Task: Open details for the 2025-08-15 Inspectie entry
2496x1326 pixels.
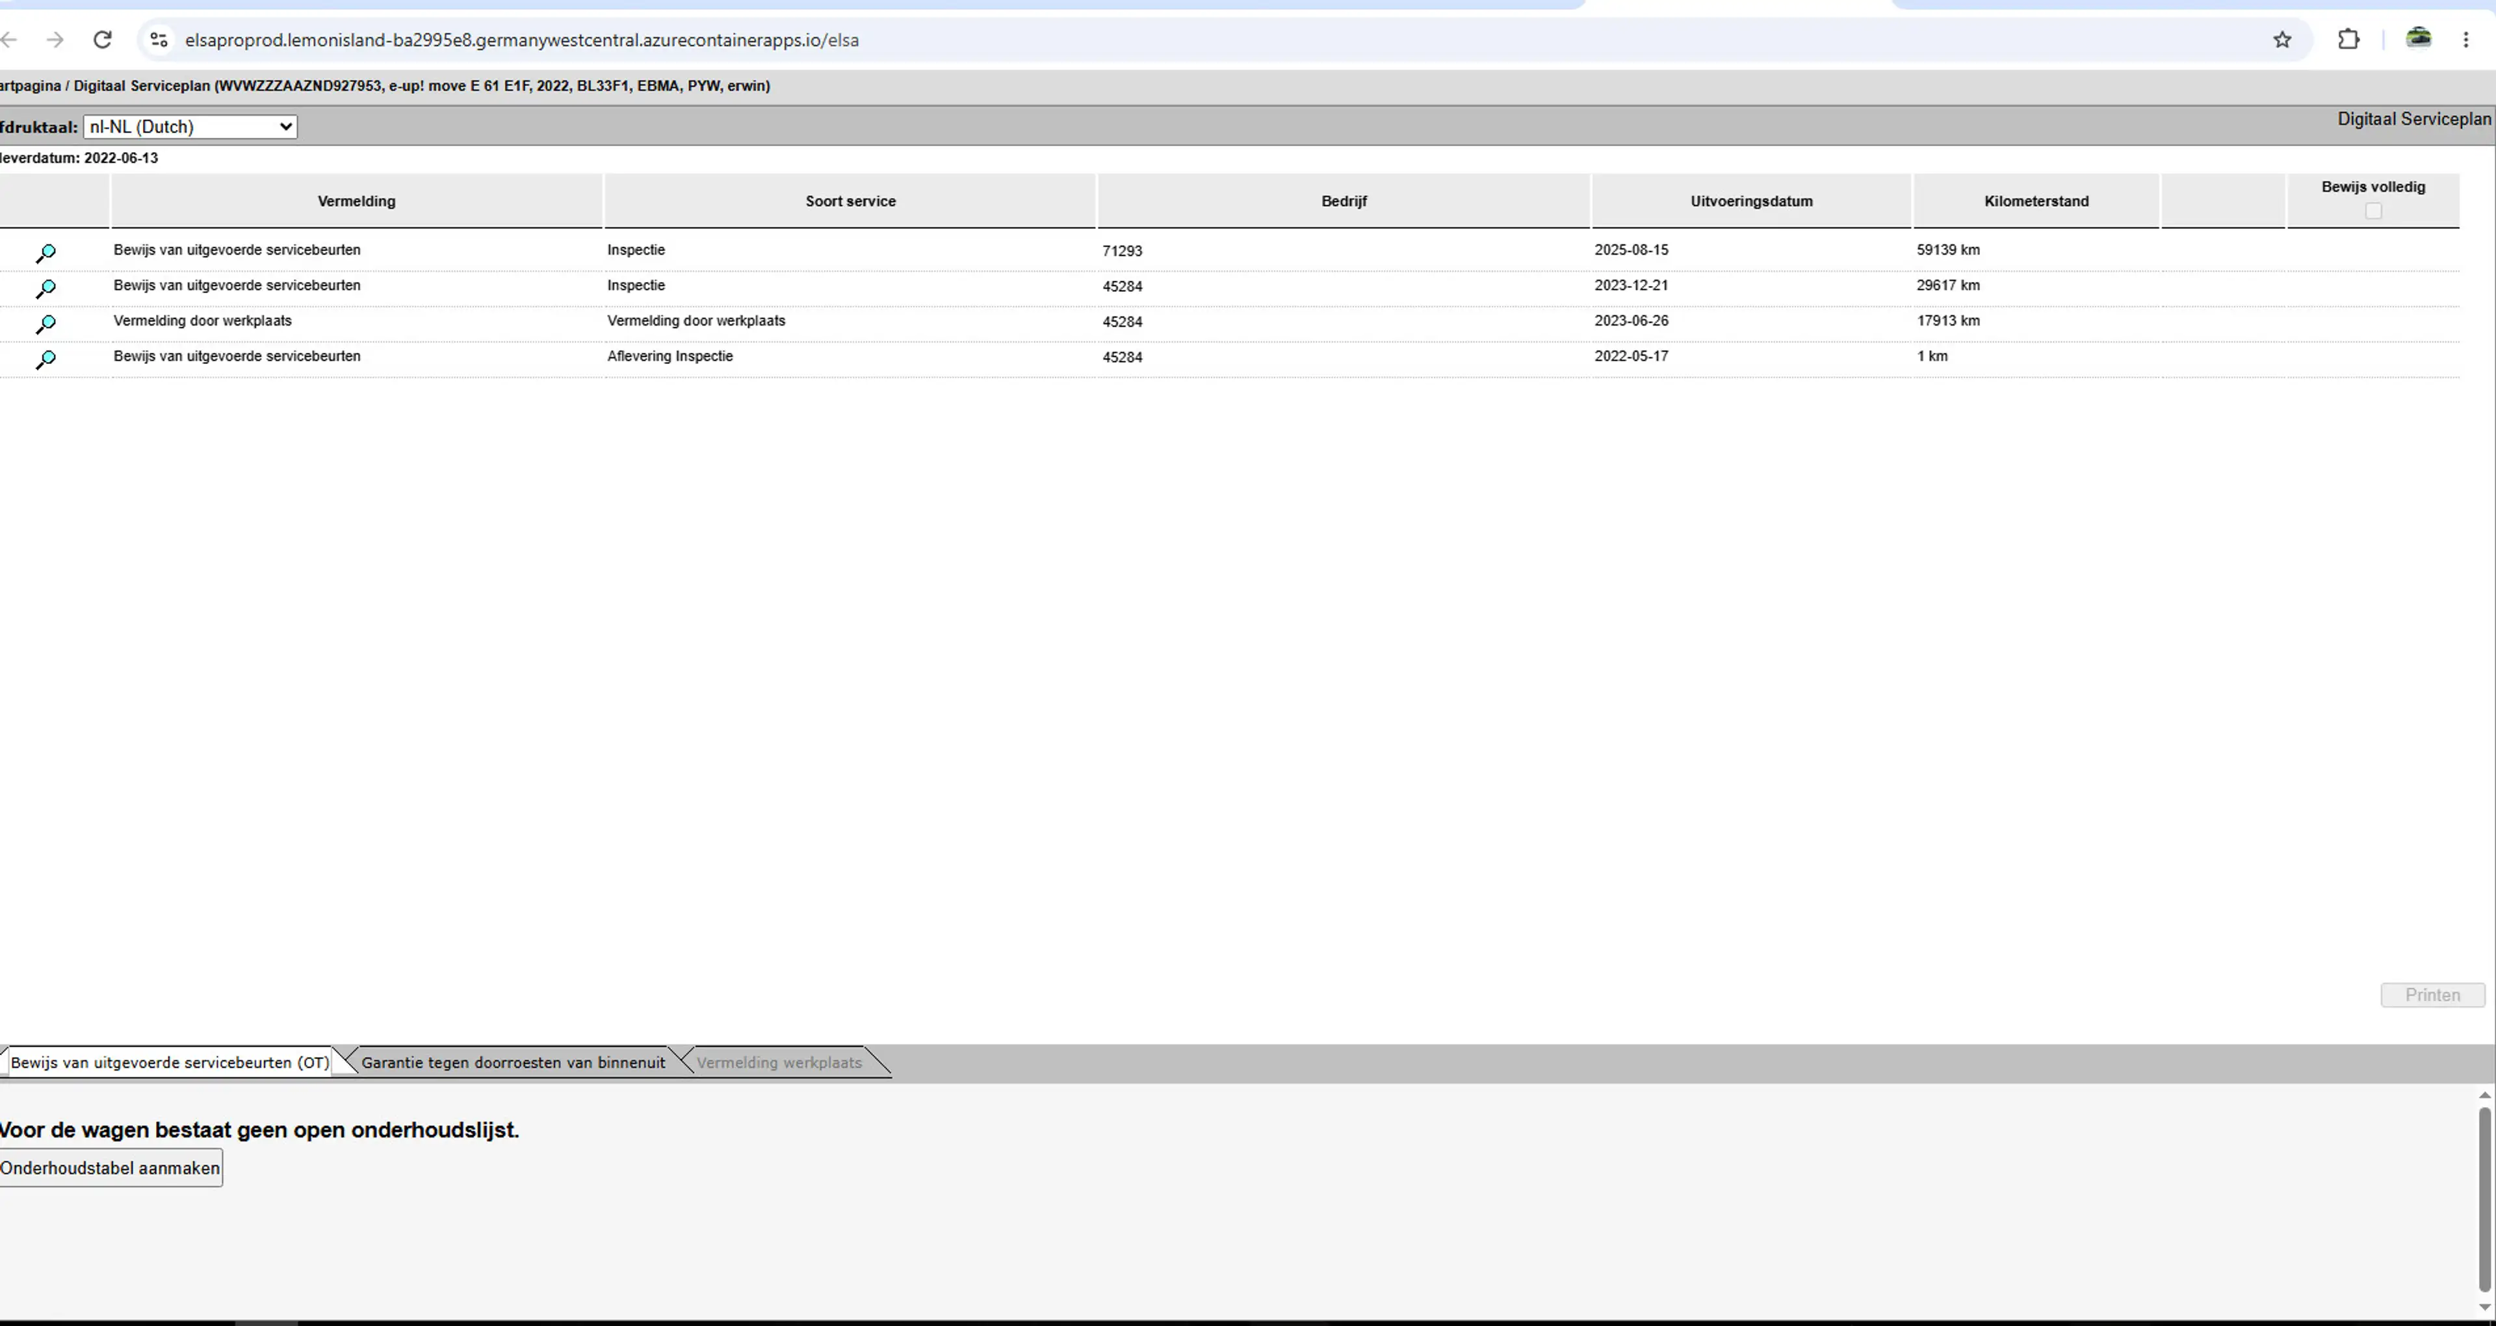Action: (x=45, y=254)
